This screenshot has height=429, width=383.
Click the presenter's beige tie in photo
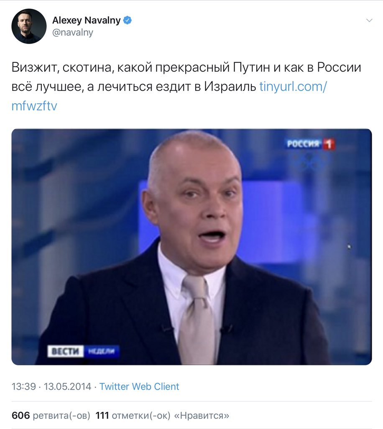point(197,320)
